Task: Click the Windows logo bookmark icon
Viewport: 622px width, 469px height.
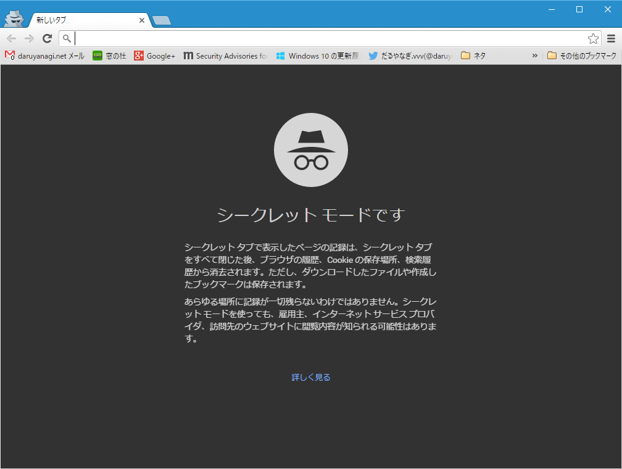Action: (x=280, y=56)
